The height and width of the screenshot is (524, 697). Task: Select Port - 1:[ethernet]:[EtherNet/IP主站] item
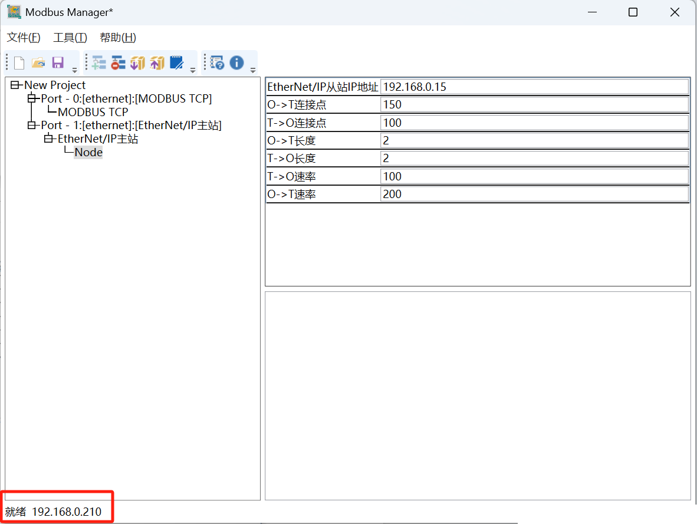[131, 126]
